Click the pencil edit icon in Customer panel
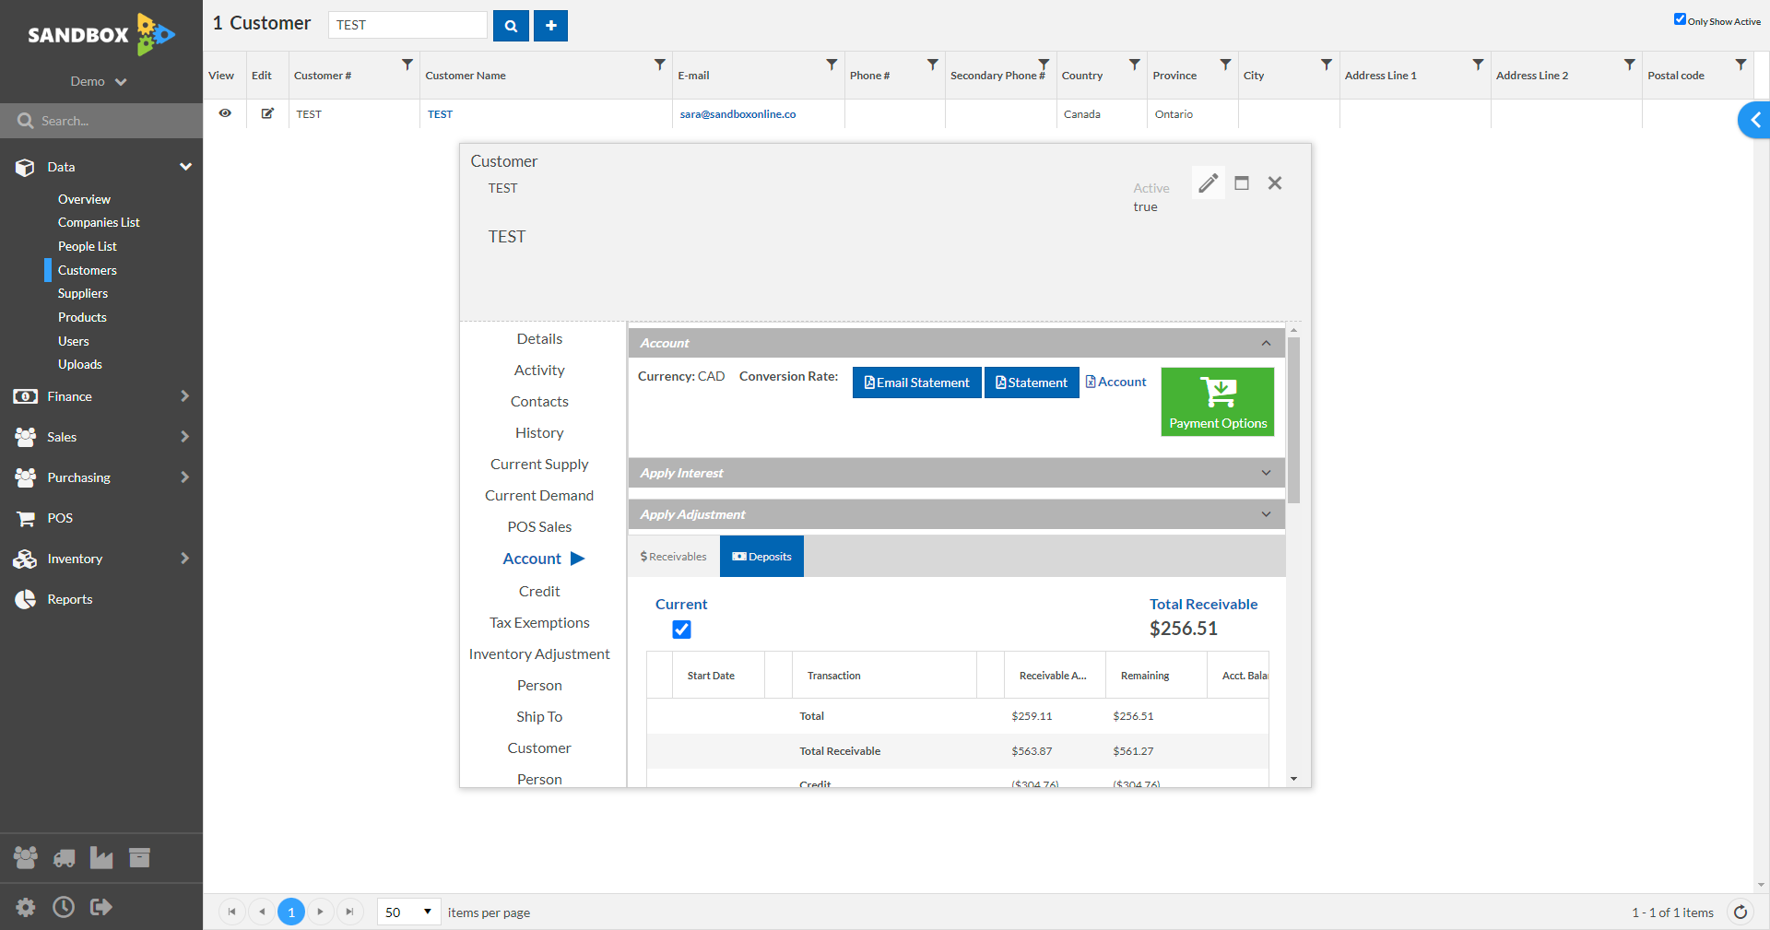The width and height of the screenshot is (1770, 930). 1208,183
